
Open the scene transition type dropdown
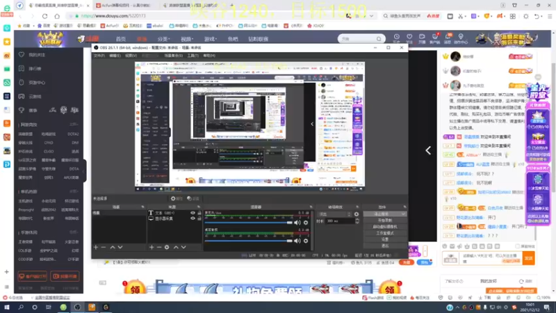point(335,214)
